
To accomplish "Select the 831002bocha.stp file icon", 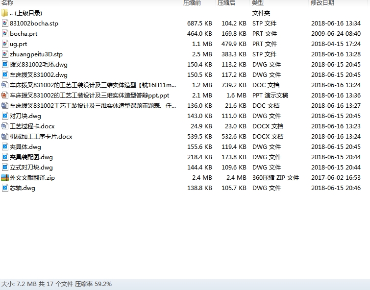I will (x=5, y=24).
